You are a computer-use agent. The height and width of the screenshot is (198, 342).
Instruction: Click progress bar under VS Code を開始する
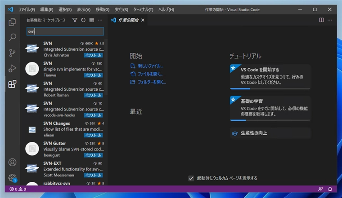tap(270, 88)
